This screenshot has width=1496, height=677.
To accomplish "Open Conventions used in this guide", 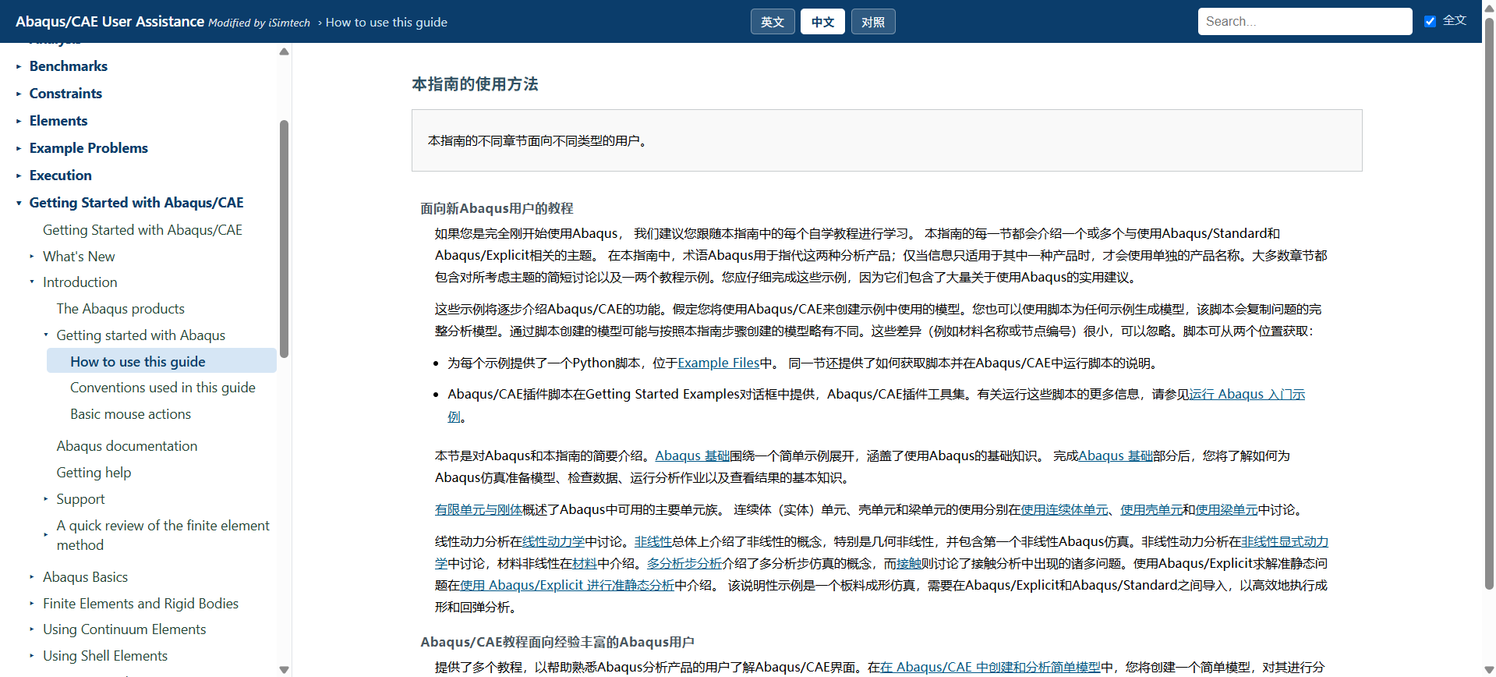I will click(x=163, y=388).
